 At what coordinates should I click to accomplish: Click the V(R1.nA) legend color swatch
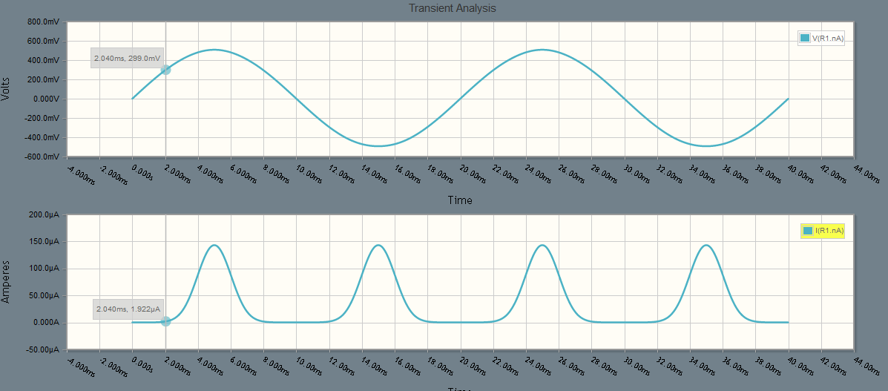(x=804, y=38)
